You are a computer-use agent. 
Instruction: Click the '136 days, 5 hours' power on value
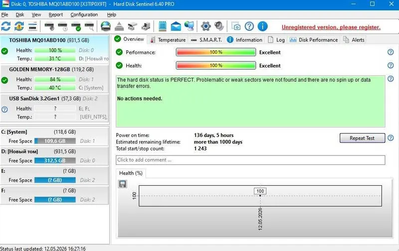click(x=214, y=135)
